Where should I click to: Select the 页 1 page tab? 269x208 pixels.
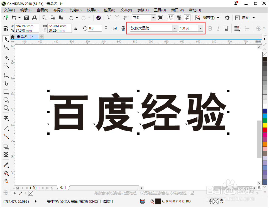63,188
